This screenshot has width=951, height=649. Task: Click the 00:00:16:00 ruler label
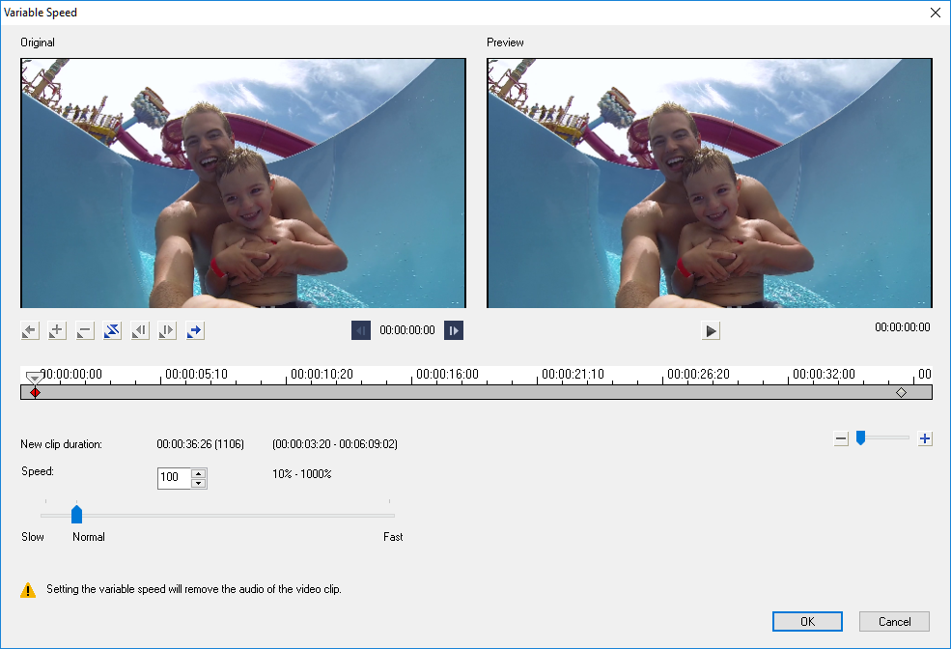pos(448,374)
